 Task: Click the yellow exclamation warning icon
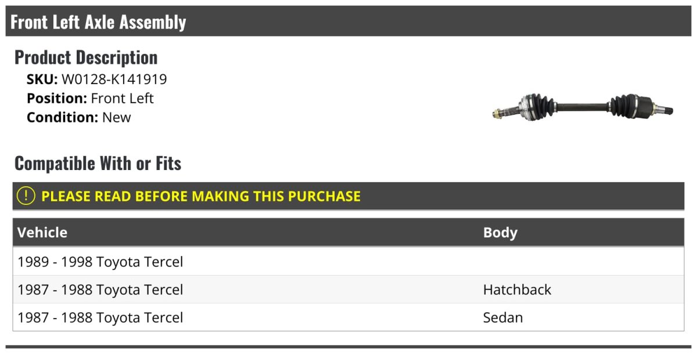tap(26, 196)
